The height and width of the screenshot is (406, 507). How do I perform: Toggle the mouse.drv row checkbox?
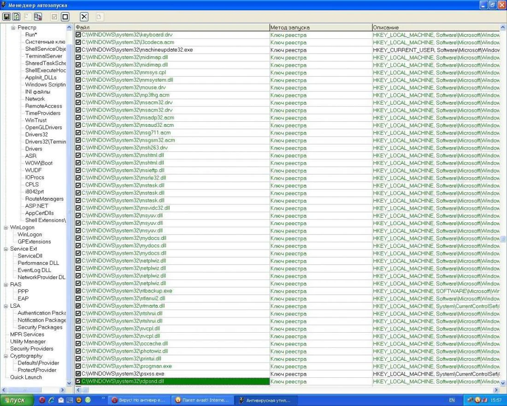pos(78,87)
